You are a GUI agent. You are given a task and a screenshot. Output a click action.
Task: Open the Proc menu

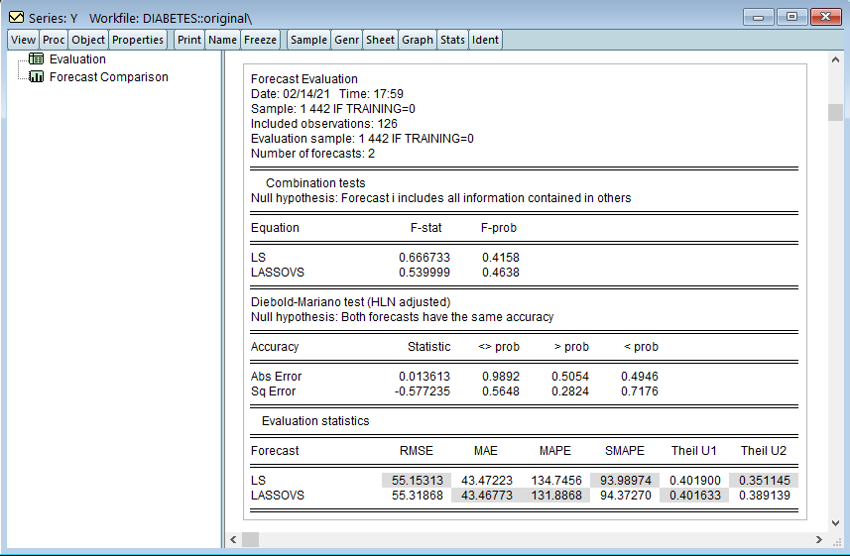coord(54,40)
